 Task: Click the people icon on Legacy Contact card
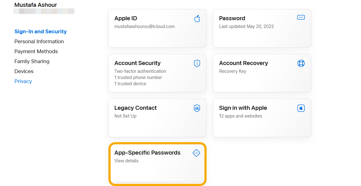click(197, 108)
